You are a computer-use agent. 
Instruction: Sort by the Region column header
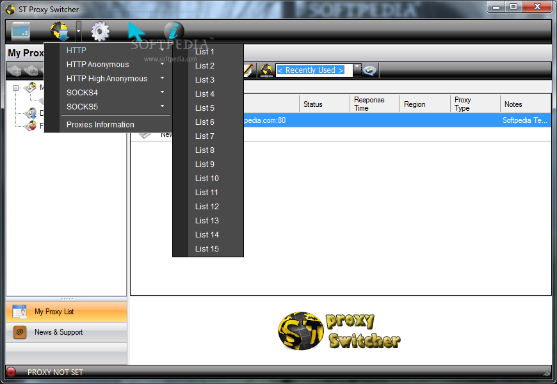(x=425, y=104)
